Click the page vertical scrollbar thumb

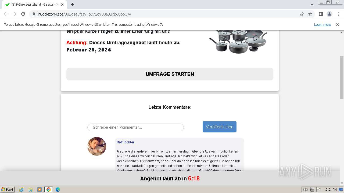tap(342, 77)
